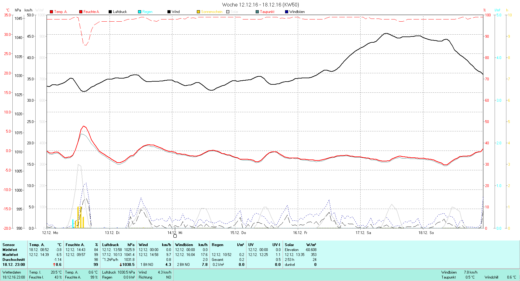Image resolution: width=520 pixels, height=281 pixels.
Task: Click the Feuchte I. value 43 %
Action: tap(58, 277)
